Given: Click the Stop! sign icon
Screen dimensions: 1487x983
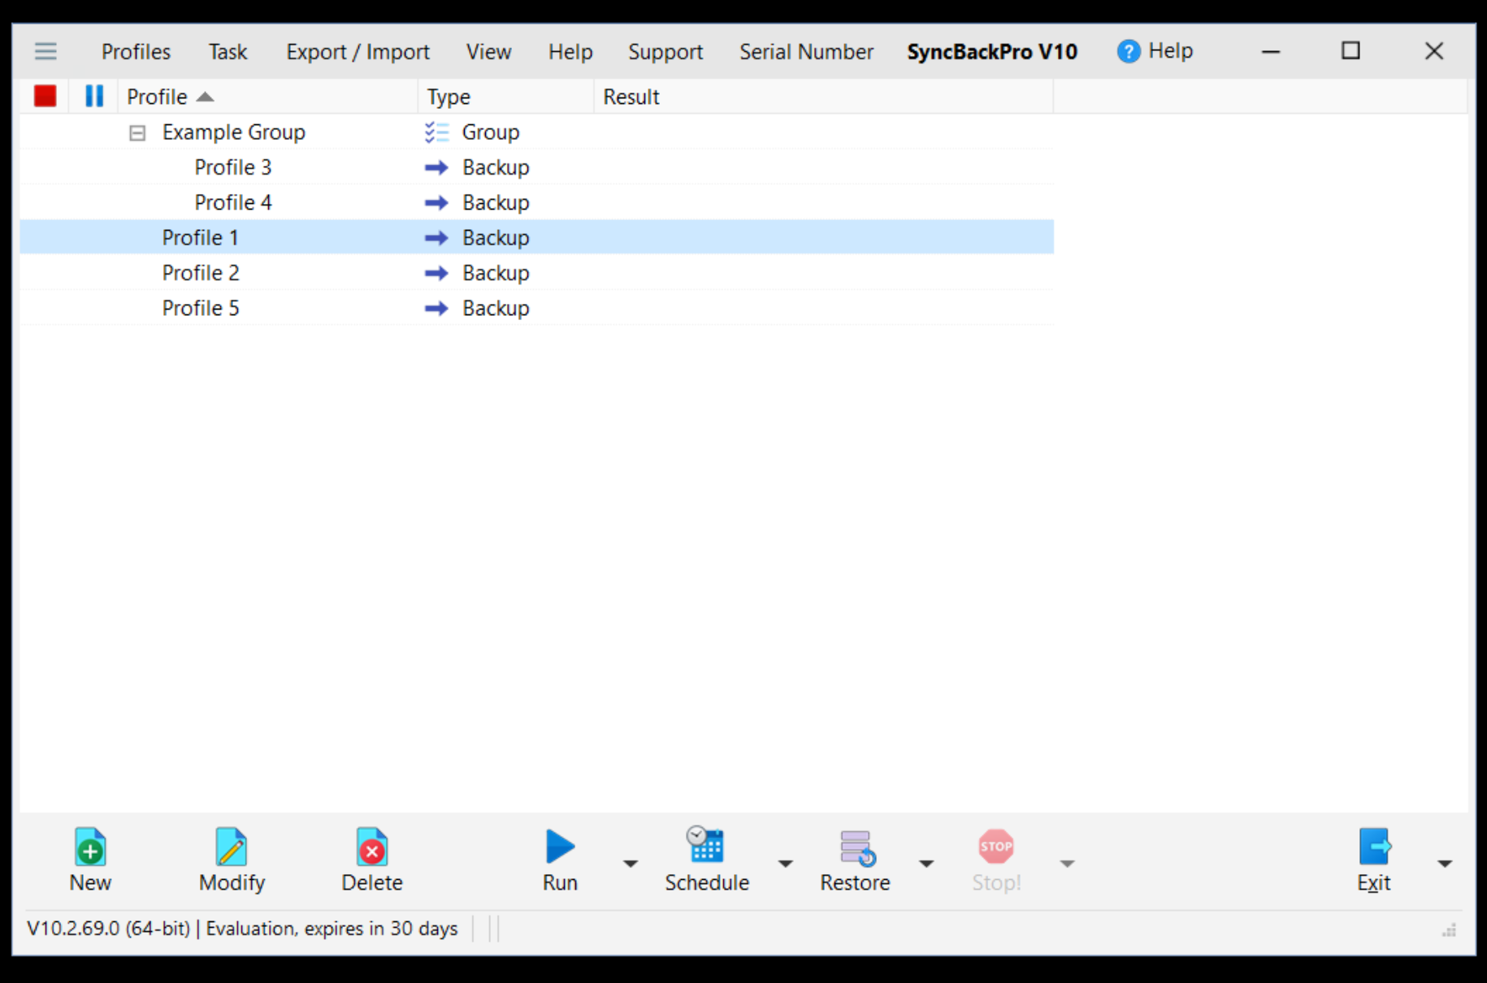Looking at the screenshot, I should pyautogui.click(x=996, y=847).
